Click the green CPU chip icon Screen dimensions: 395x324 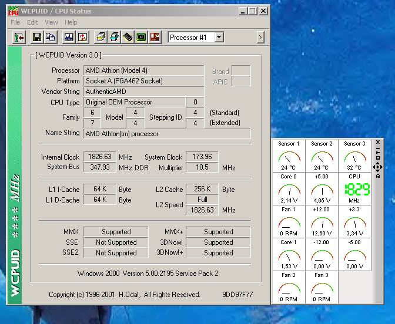tap(141, 38)
